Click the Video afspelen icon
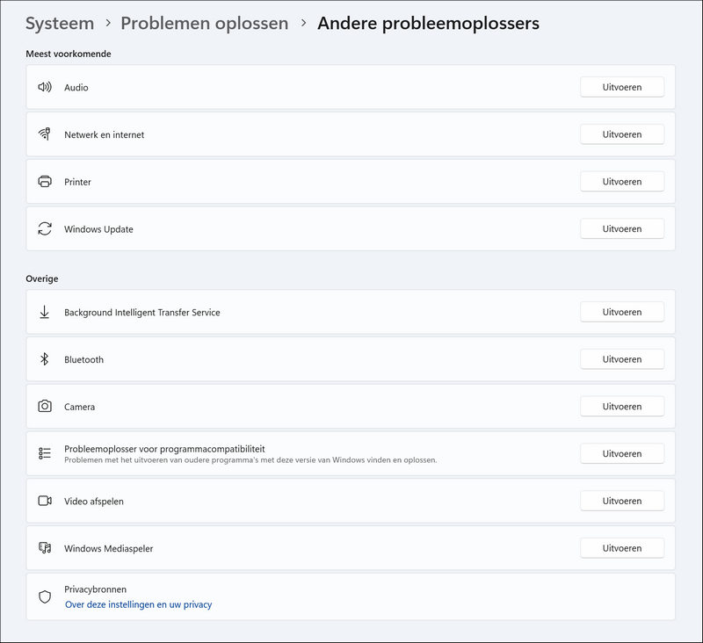The image size is (703, 643). [45, 501]
